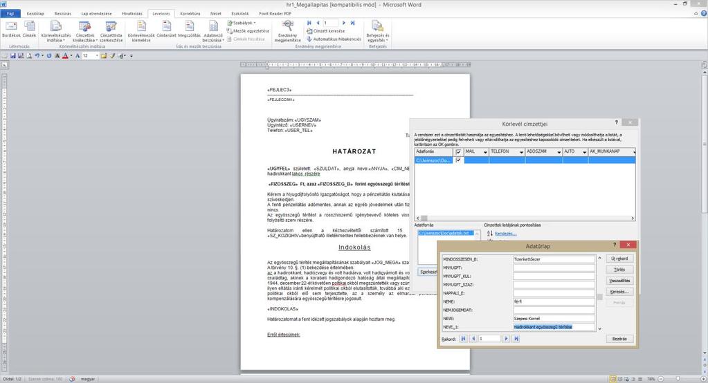Open MAIL column filter arrow
This screenshot has height=383, width=708.
[485, 152]
